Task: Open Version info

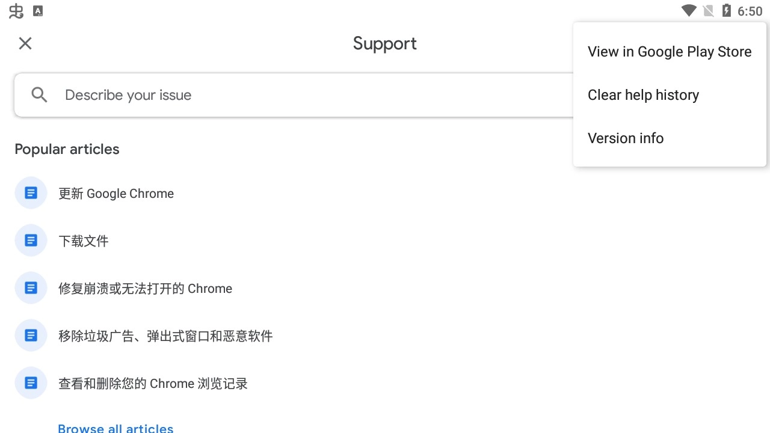Action: coord(626,138)
